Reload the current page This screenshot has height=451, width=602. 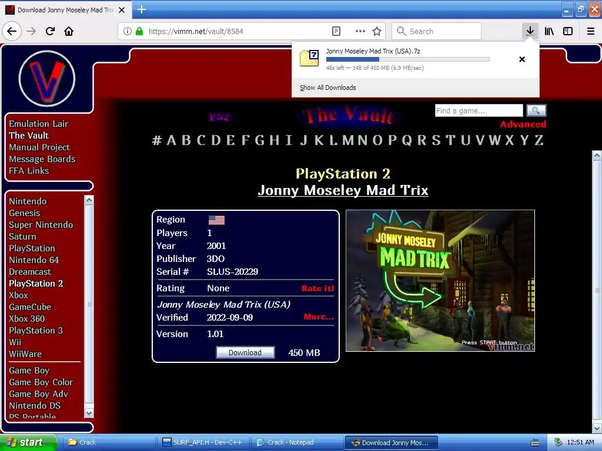tap(50, 32)
